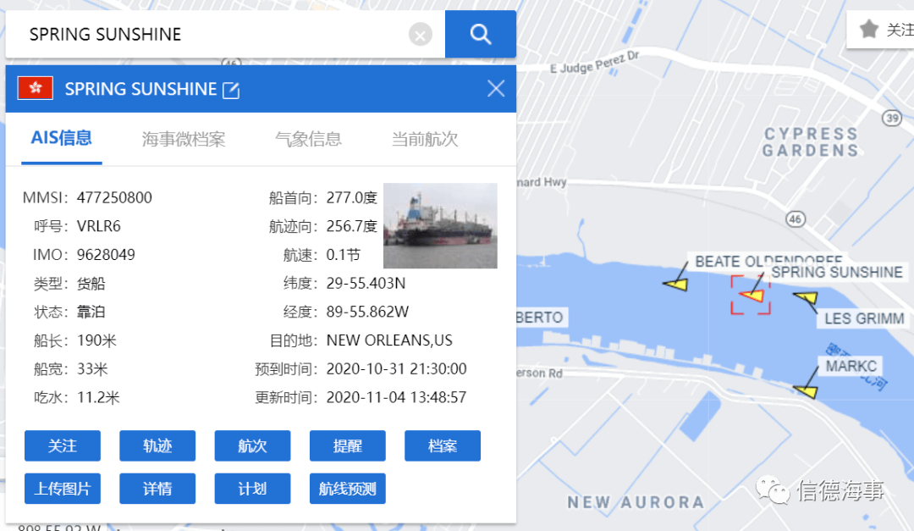Open the 海事微档案 tab
914x531 pixels.
point(184,139)
